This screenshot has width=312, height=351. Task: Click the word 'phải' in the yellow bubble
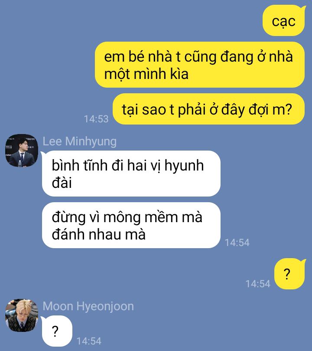pyautogui.click(x=192, y=110)
